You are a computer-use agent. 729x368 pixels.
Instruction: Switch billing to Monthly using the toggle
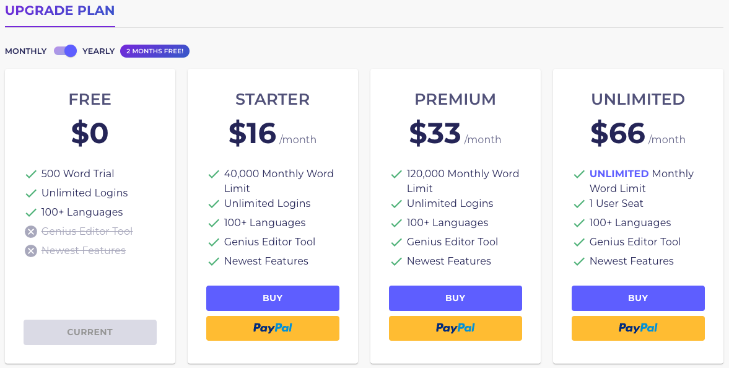coord(64,51)
